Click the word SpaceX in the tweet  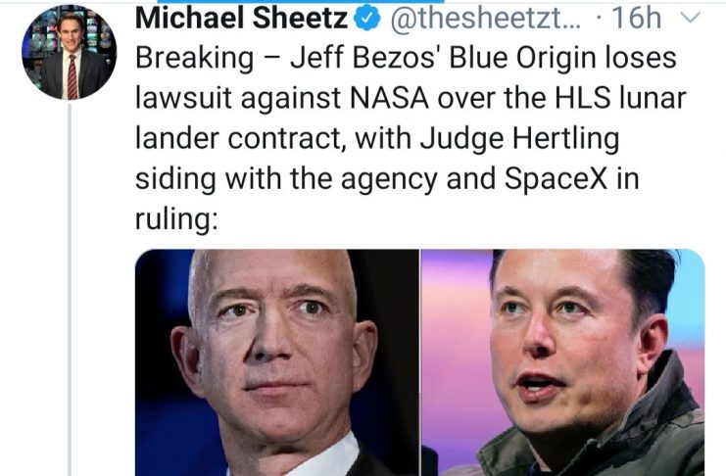556,178
